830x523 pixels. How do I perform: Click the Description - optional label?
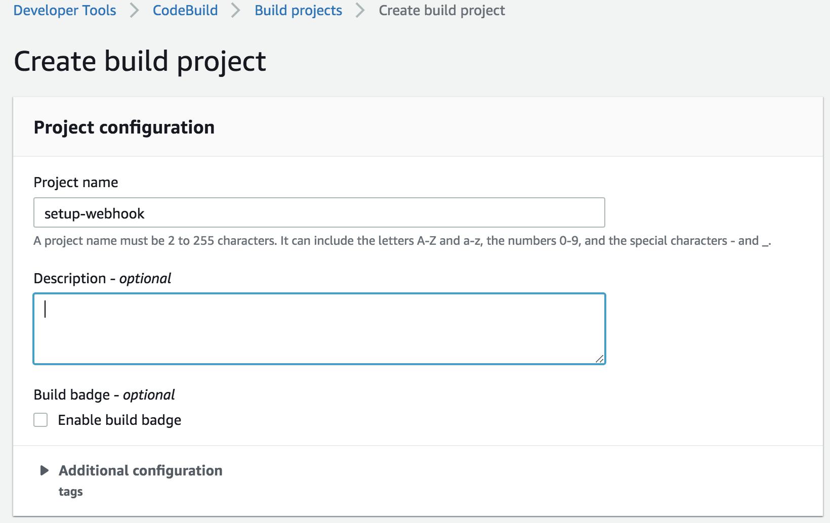(x=102, y=278)
